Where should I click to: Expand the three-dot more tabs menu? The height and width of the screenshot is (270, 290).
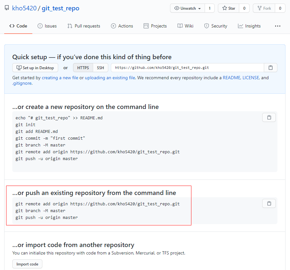pyautogui.click(x=278, y=26)
